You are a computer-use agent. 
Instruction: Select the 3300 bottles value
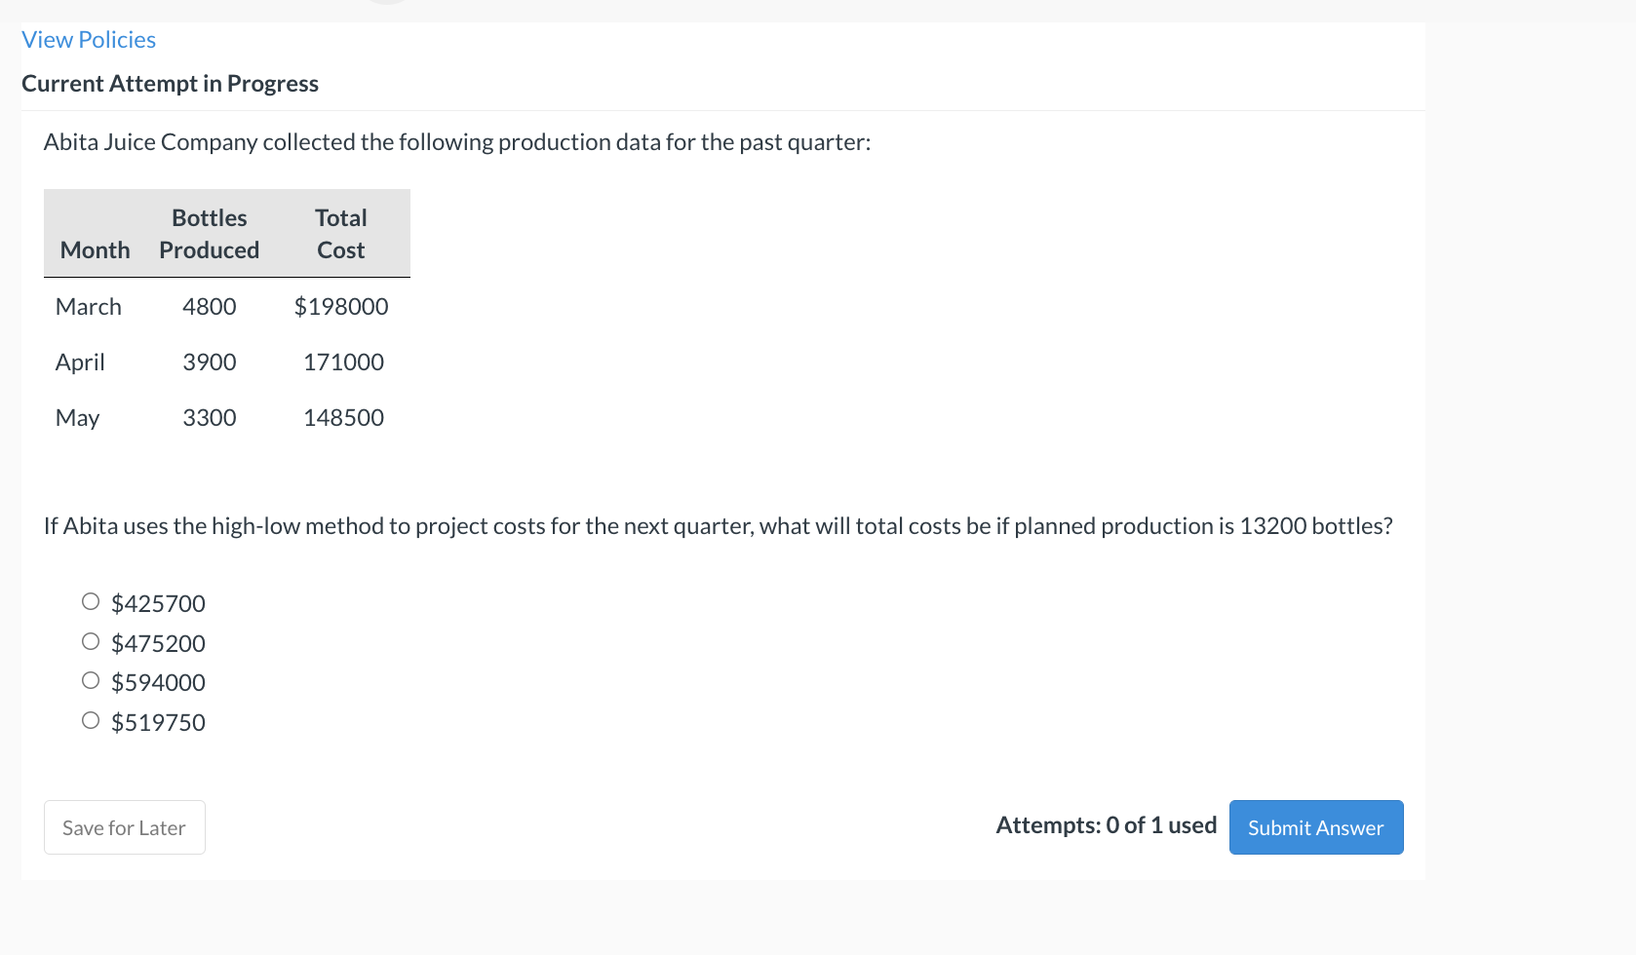pyautogui.click(x=209, y=417)
